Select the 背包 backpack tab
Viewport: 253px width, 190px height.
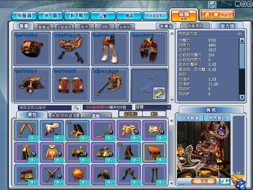32,115
